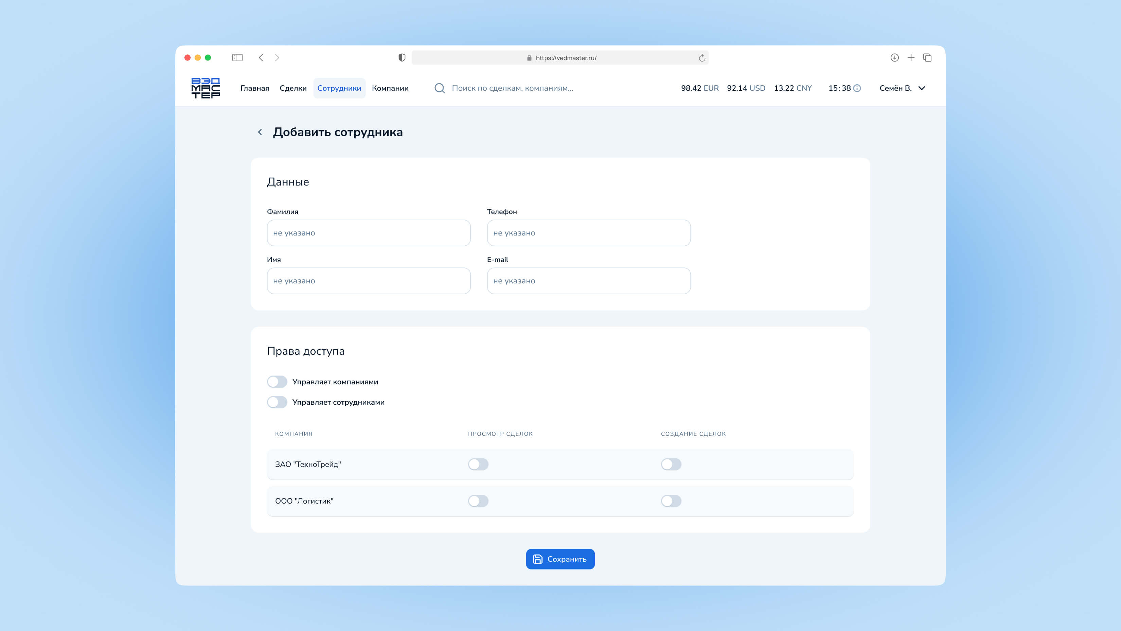Enable Управляет компаниями toggle
Viewport: 1121px width, 631px height.
(x=277, y=382)
